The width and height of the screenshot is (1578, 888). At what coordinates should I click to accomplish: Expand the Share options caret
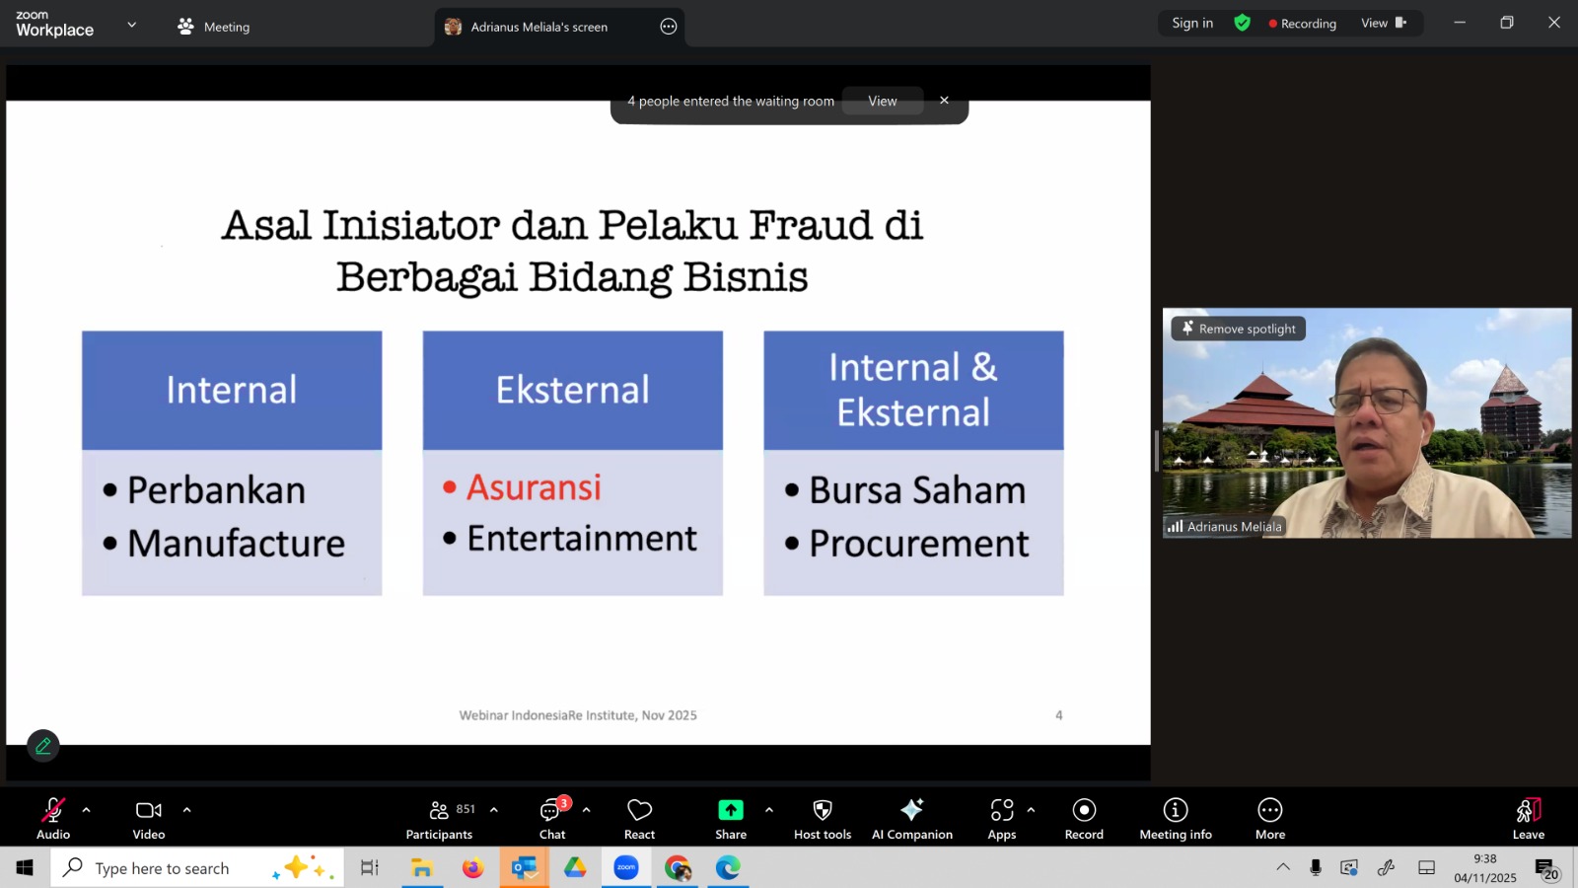pyautogui.click(x=769, y=810)
